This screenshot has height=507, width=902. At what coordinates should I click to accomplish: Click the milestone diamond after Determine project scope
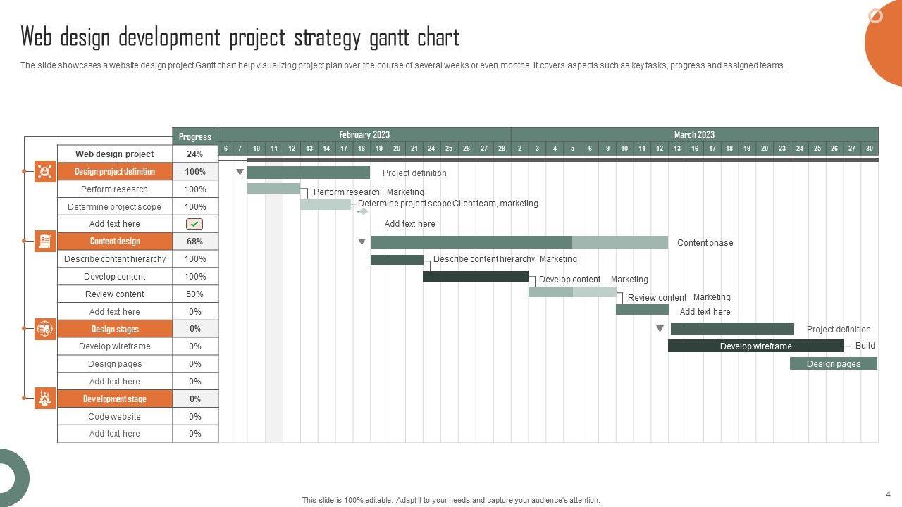point(364,211)
